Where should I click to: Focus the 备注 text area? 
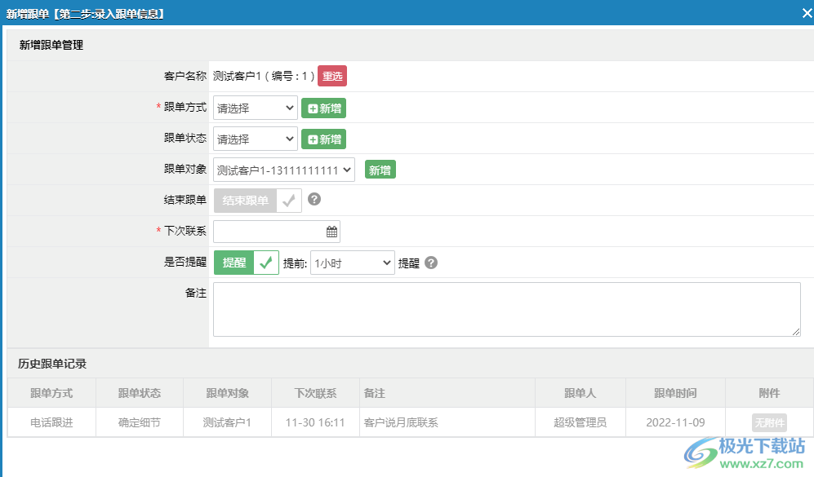(507, 310)
